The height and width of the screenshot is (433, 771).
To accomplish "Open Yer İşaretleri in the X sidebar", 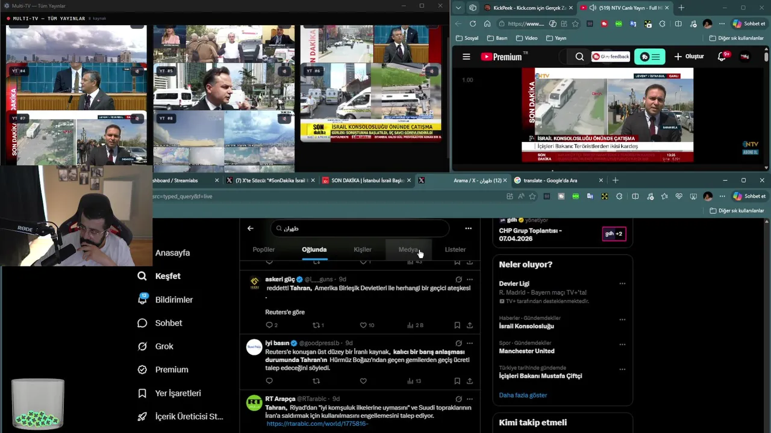I will tap(169, 393).
